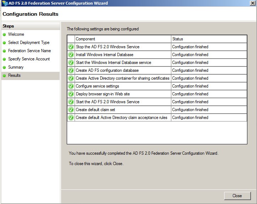Select row 'Deploy browser sign-in Web site'
The image size is (257, 204).
pyautogui.click(x=157, y=94)
